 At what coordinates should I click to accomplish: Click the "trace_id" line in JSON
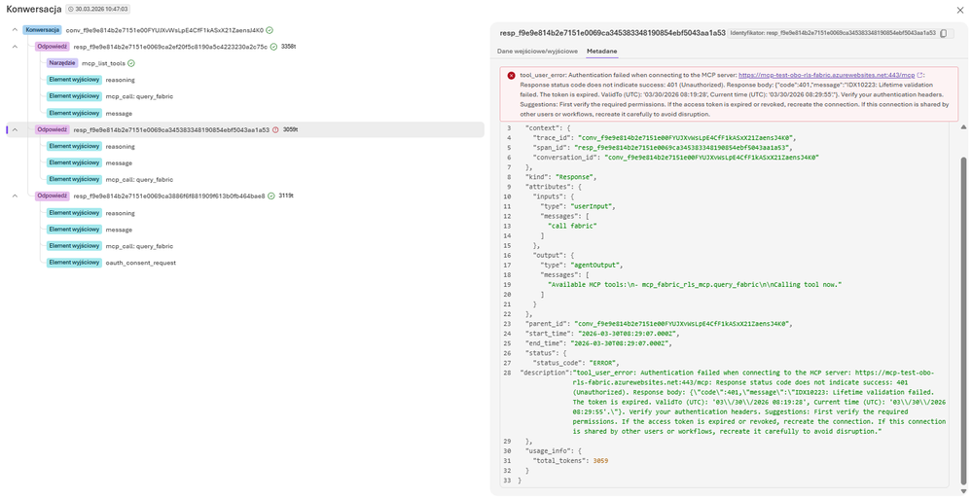point(664,137)
